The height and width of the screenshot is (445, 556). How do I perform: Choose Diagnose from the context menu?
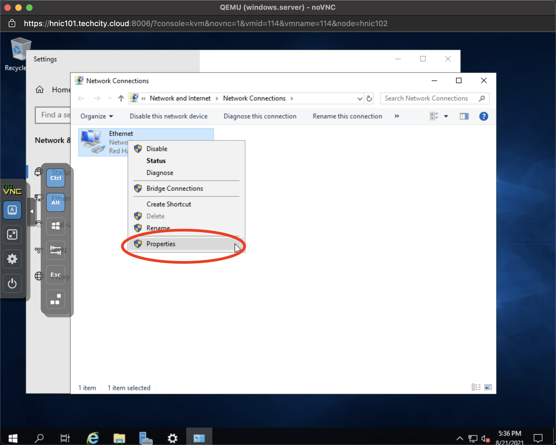187,173
